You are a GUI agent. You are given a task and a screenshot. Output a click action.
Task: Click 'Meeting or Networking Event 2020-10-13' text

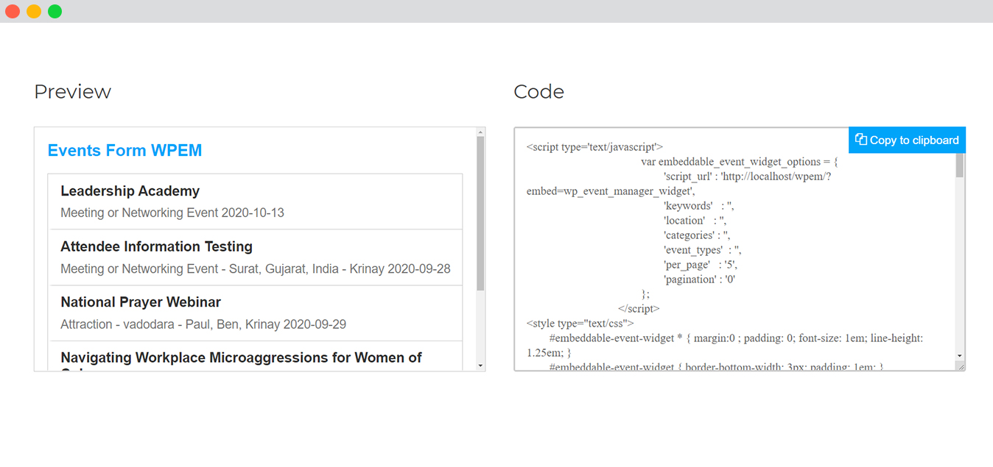(x=172, y=213)
